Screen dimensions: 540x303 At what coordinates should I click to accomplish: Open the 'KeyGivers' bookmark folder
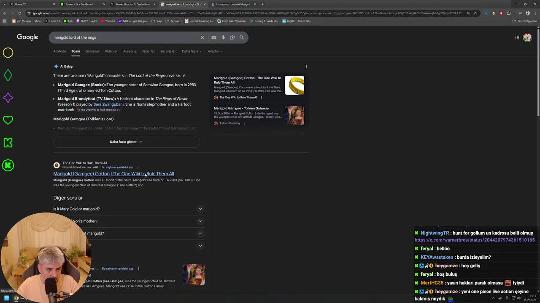point(174,21)
